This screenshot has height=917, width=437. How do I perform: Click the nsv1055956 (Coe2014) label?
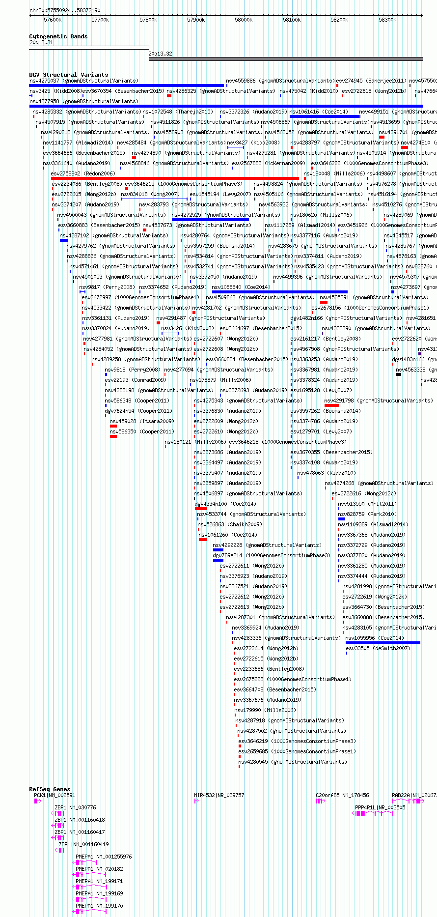375,638
